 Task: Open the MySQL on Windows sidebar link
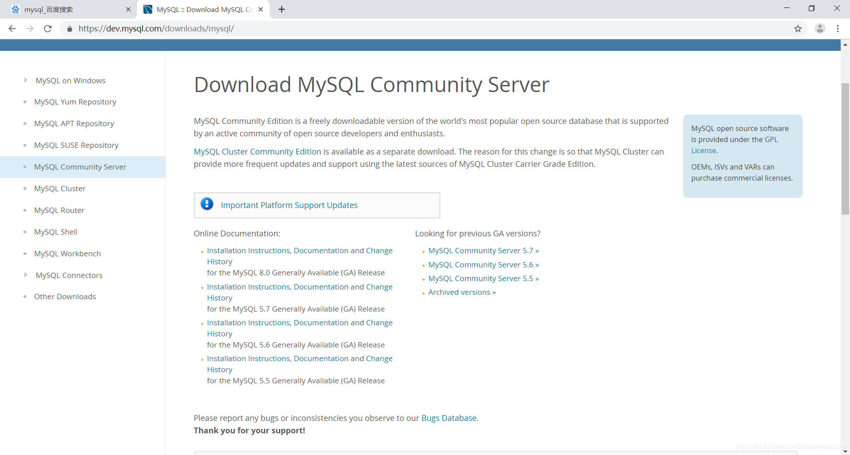coord(70,81)
